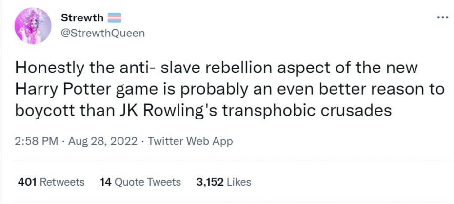
Task: Click the flag emoji beside Strewth
Action: [x=114, y=18]
